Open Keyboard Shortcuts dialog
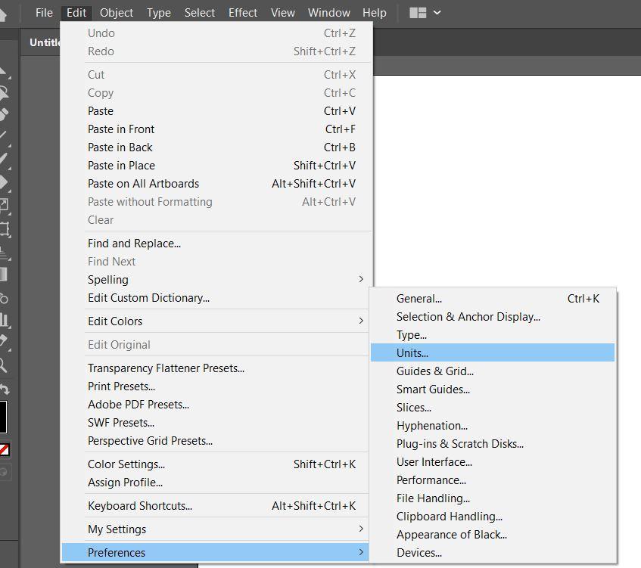641x568 pixels. 140,506
